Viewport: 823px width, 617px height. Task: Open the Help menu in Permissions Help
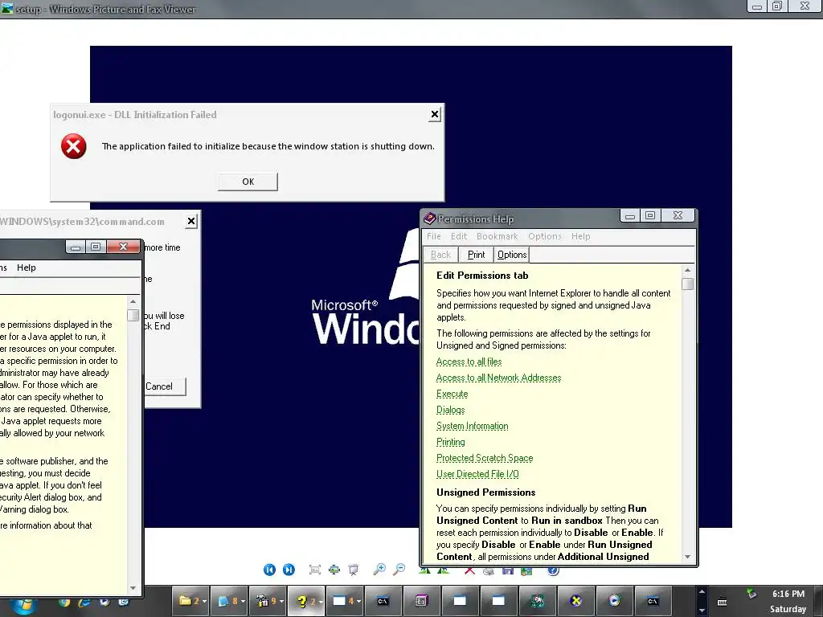click(x=580, y=236)
